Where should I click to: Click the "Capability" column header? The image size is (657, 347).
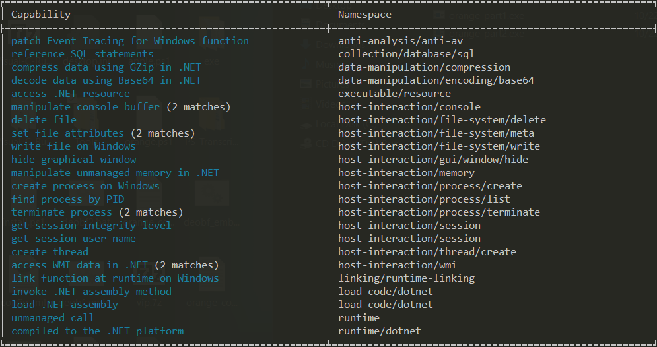[40, 14]
